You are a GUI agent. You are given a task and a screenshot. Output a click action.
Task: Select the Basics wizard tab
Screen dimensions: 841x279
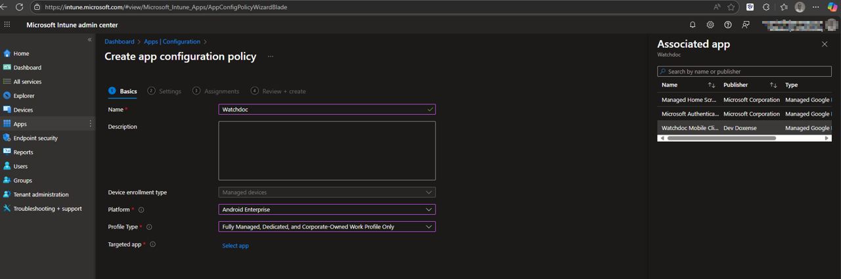pyautogui.click(x=123, y=91)
